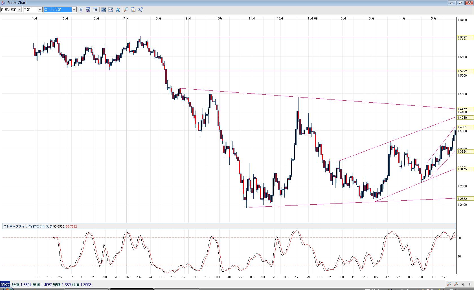Open the data list panel icon
The width and height of the screenshot is (474, 290).
click(95, 10)
